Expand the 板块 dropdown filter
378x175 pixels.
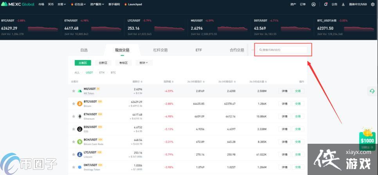[x=144, y=62]
